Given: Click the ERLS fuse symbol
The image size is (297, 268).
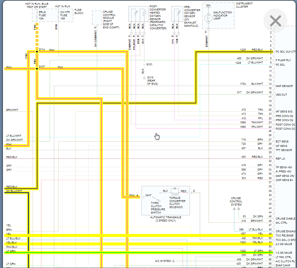Looking at the screenshot, I should (37, 15).
